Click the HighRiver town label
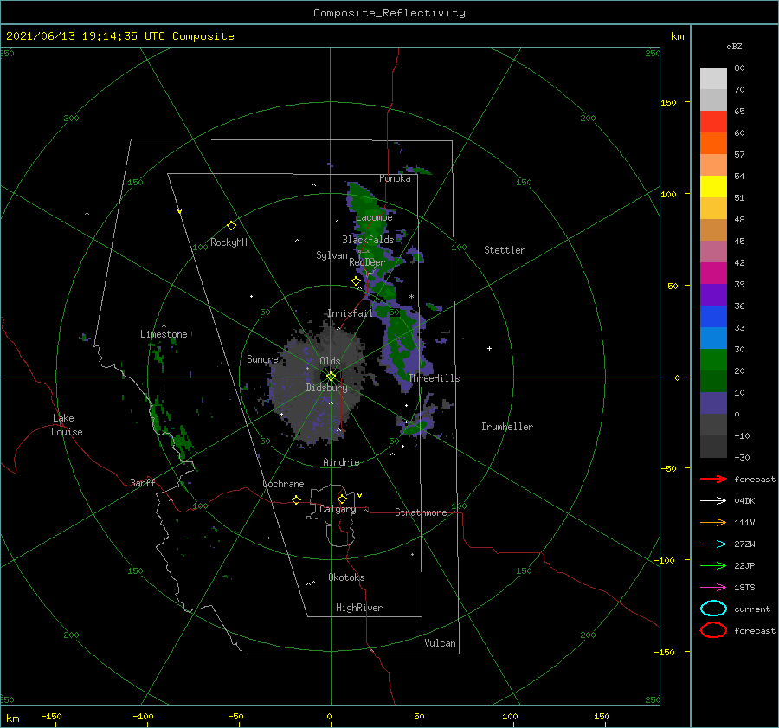 (359, 608)
